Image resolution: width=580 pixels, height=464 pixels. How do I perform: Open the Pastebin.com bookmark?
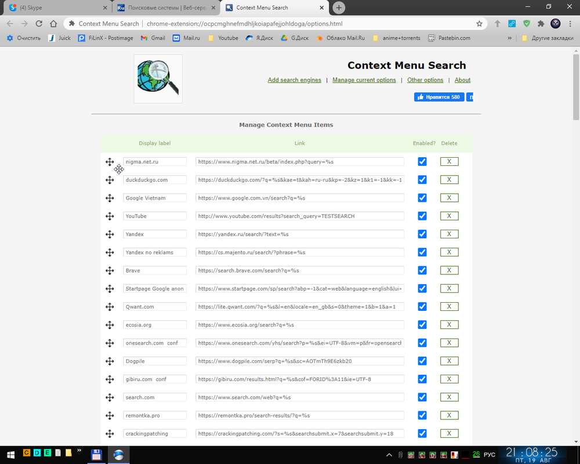click(x=449, y=38)
